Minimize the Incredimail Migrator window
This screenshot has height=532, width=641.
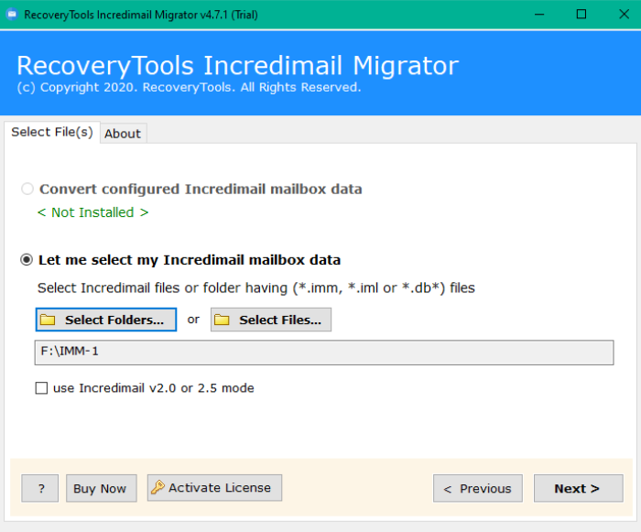click(539, 15)
